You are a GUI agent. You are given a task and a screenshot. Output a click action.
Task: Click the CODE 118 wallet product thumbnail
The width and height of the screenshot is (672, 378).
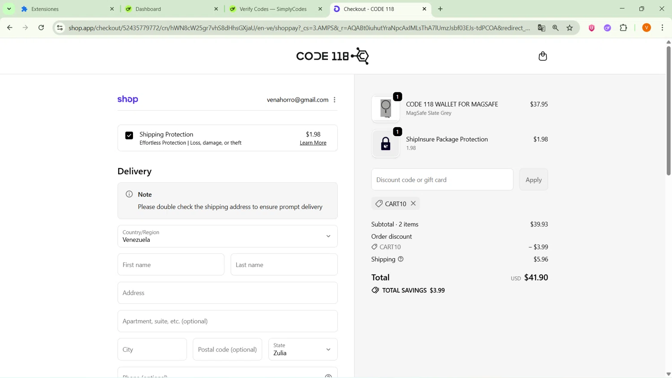point(386,109)
